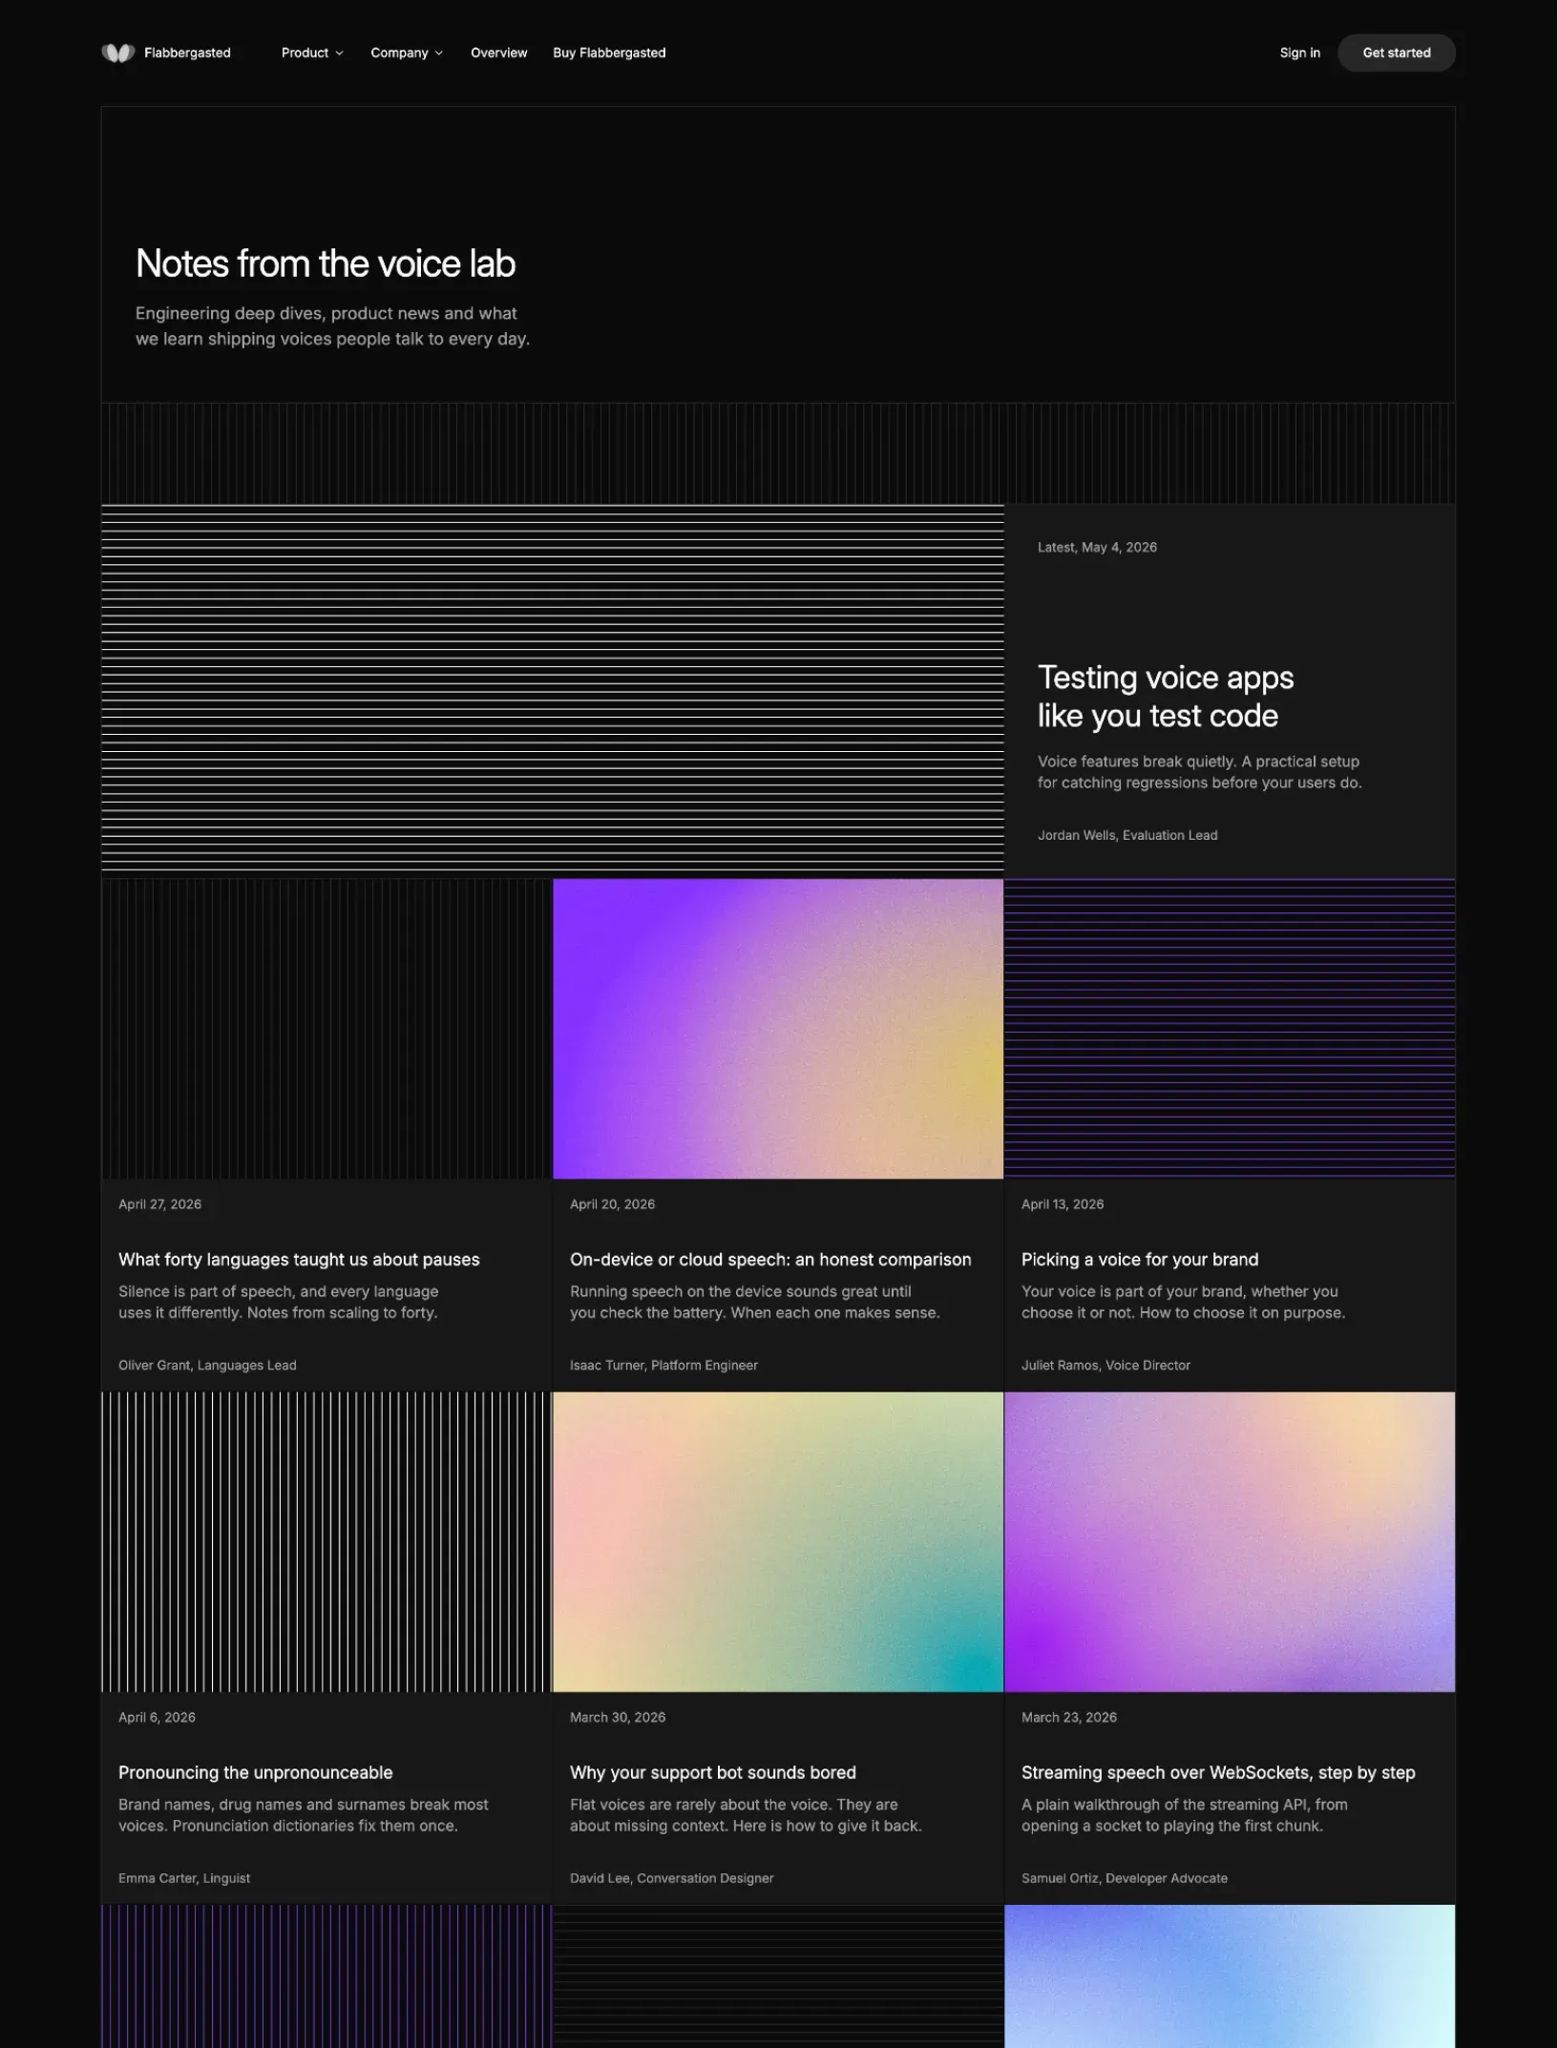This screenshot has height=2048, width=1558.
Task: Open the purple-peach gradient March 23 thumbnail
Action: (x=1230, y=1541)
